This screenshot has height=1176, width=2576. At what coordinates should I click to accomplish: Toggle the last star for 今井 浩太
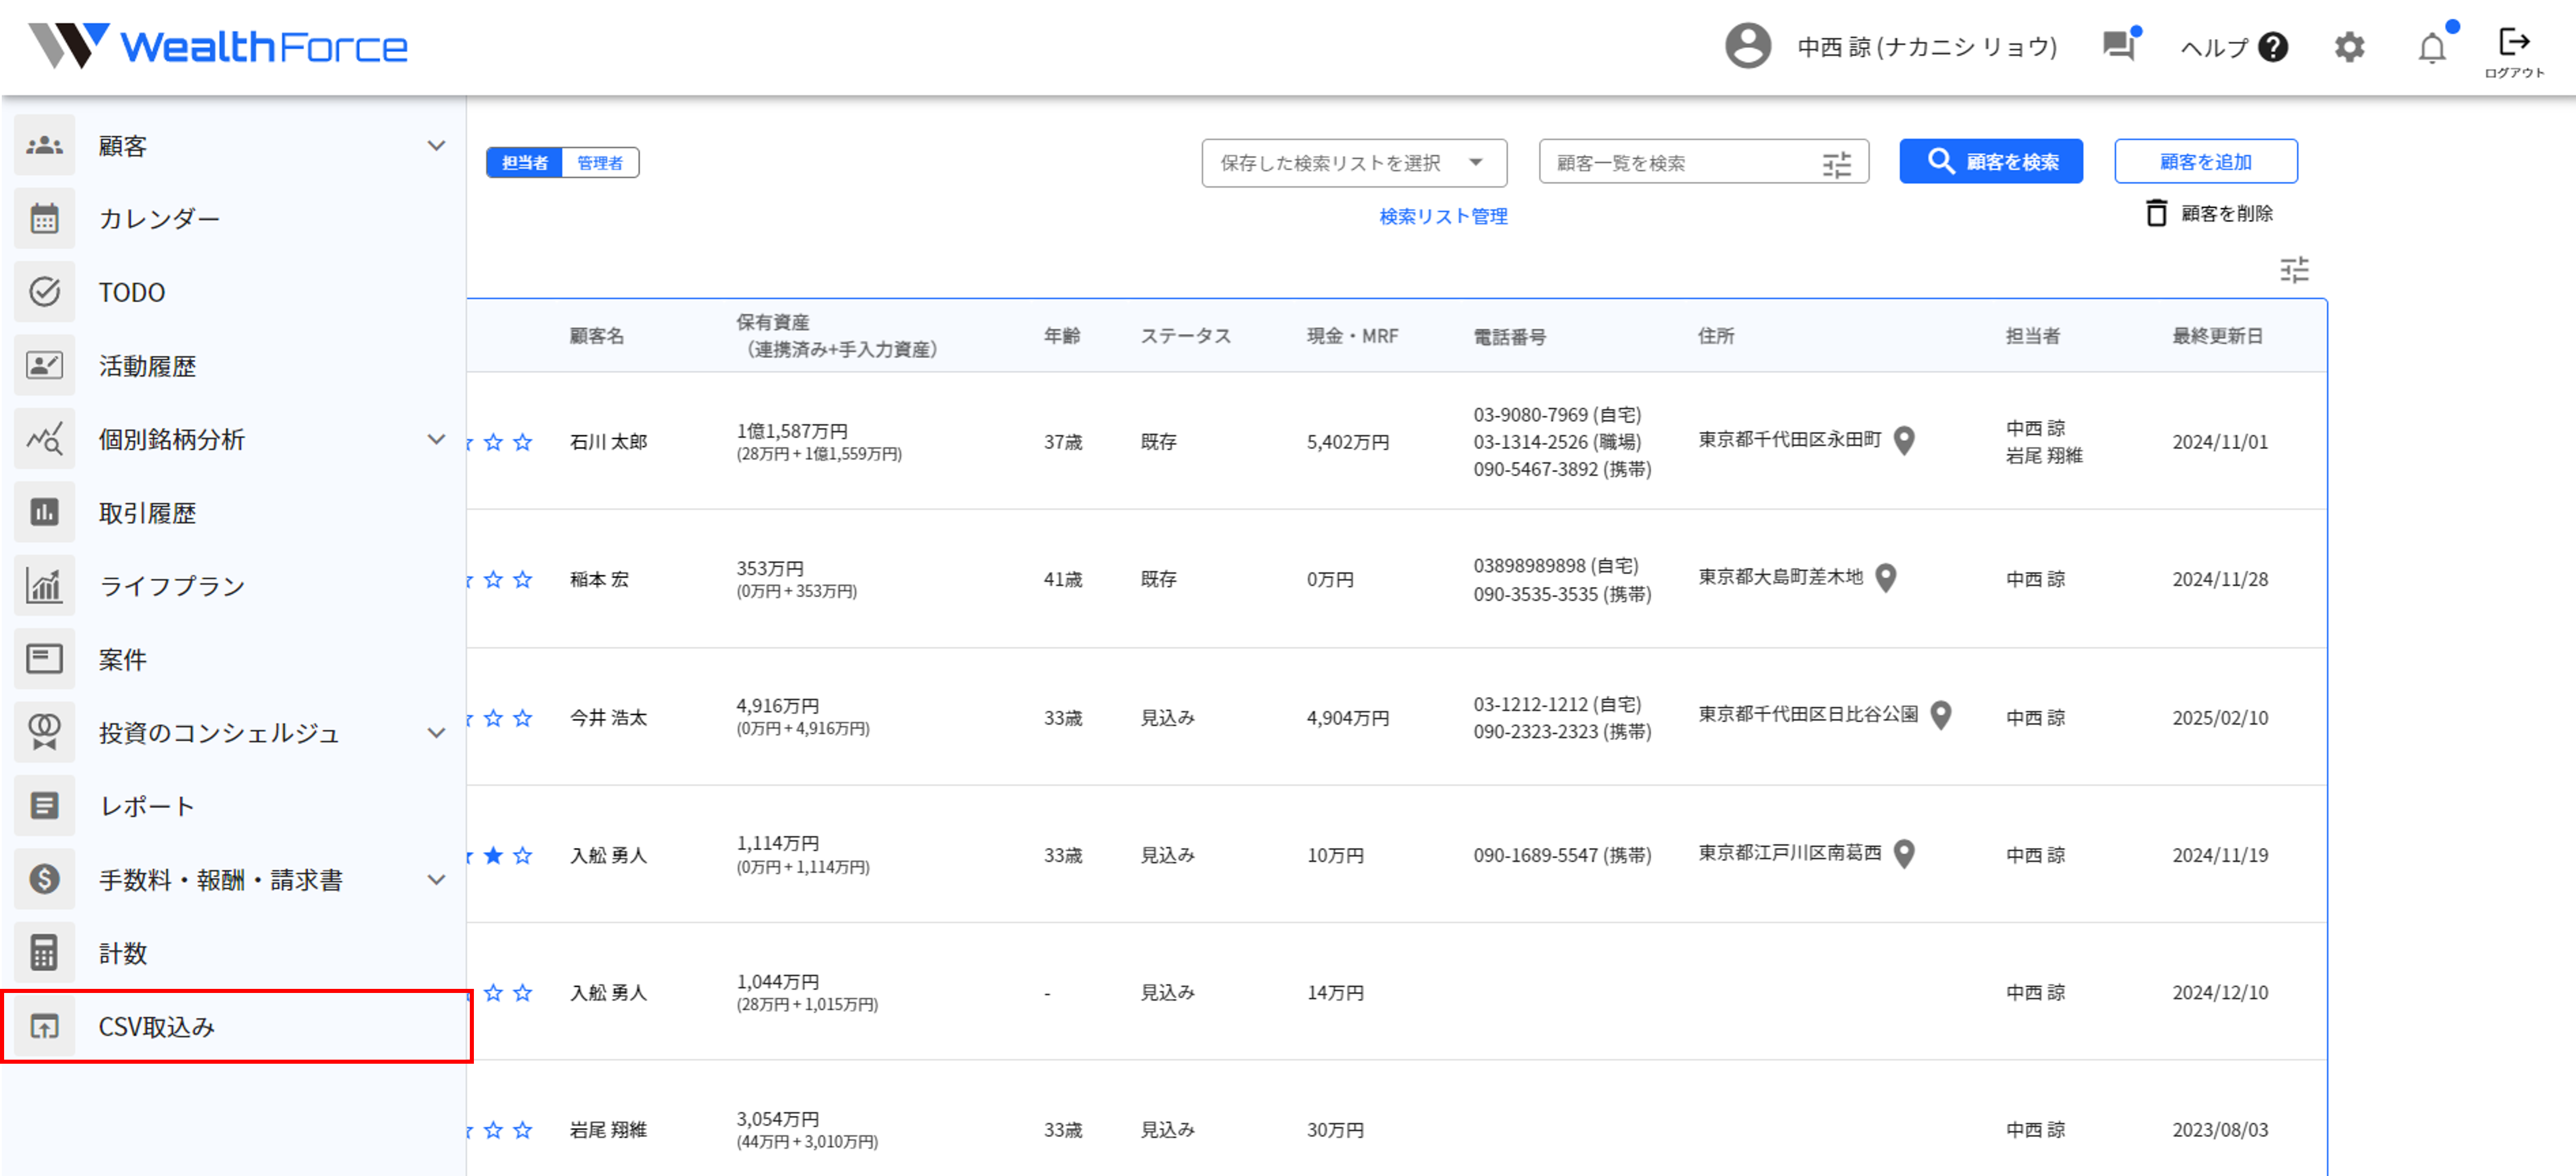pos(522,718)
